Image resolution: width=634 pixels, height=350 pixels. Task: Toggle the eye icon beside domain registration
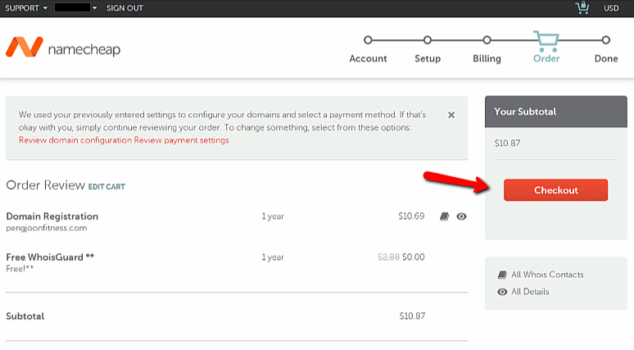[x=461, y=216]
